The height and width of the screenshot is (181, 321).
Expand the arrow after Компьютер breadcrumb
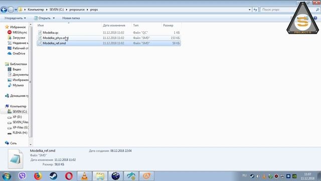47,10
